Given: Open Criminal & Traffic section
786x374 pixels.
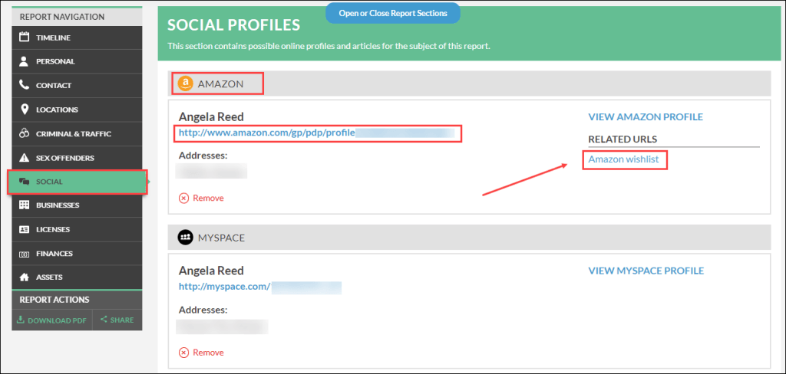Looking at the screenshot, I should tap(78, 133).
